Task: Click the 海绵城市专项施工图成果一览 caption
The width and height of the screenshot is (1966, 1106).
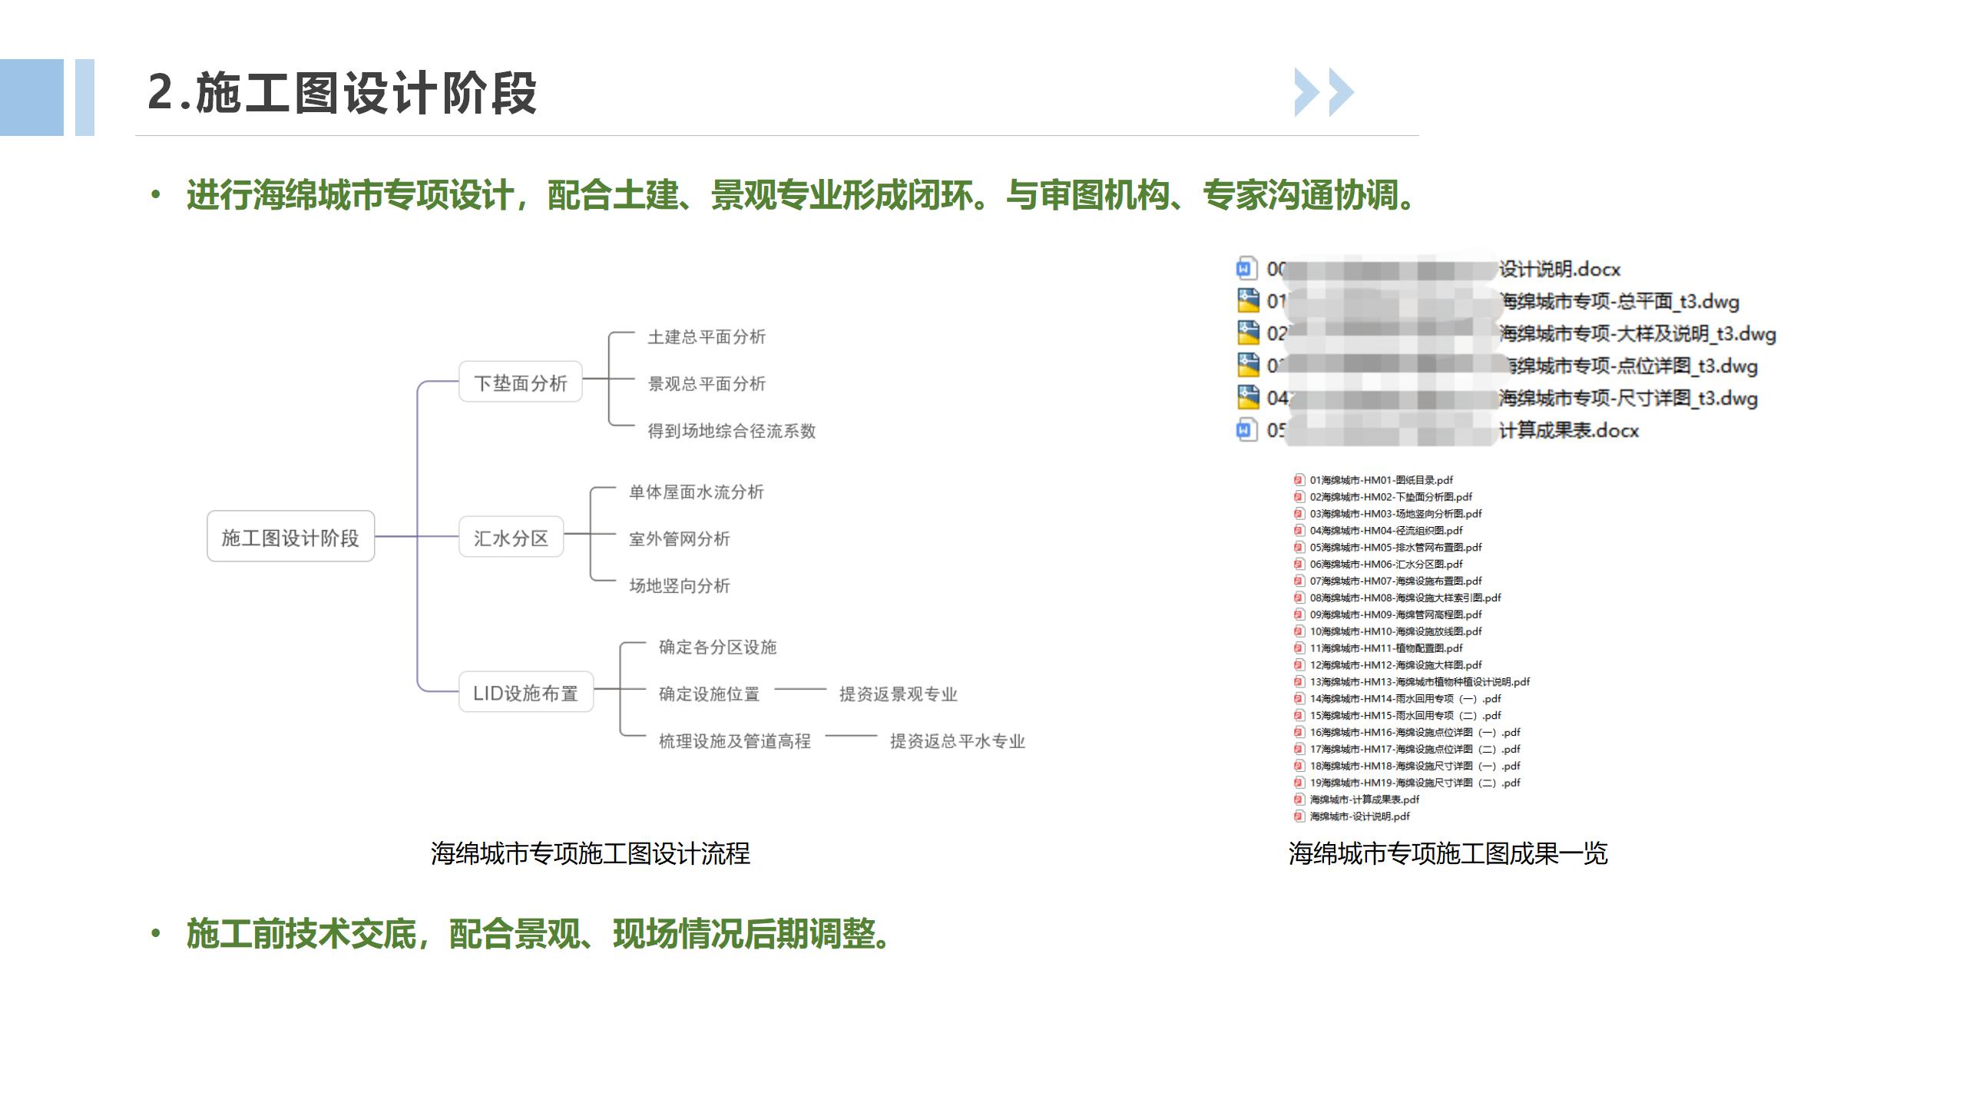Action: (1448, 853)
